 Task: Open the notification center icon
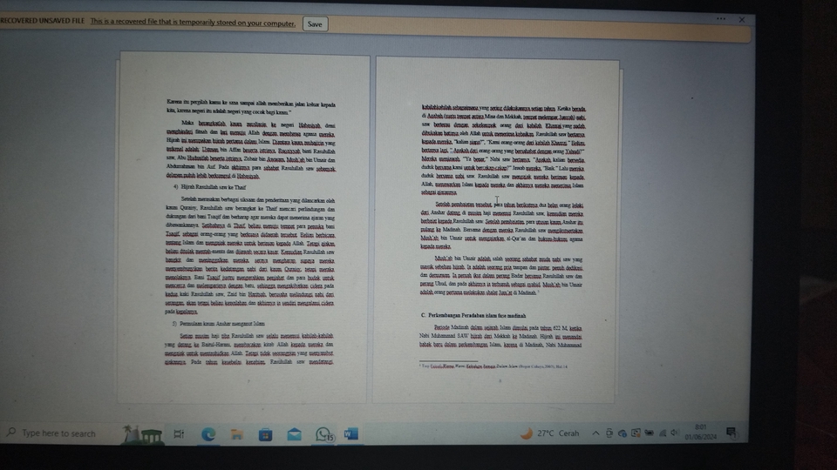(732, 433)
